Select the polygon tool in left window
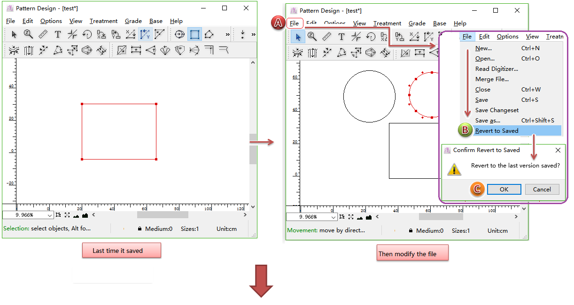The width and height of the screenshot is (574, 305). coord(209,34)
